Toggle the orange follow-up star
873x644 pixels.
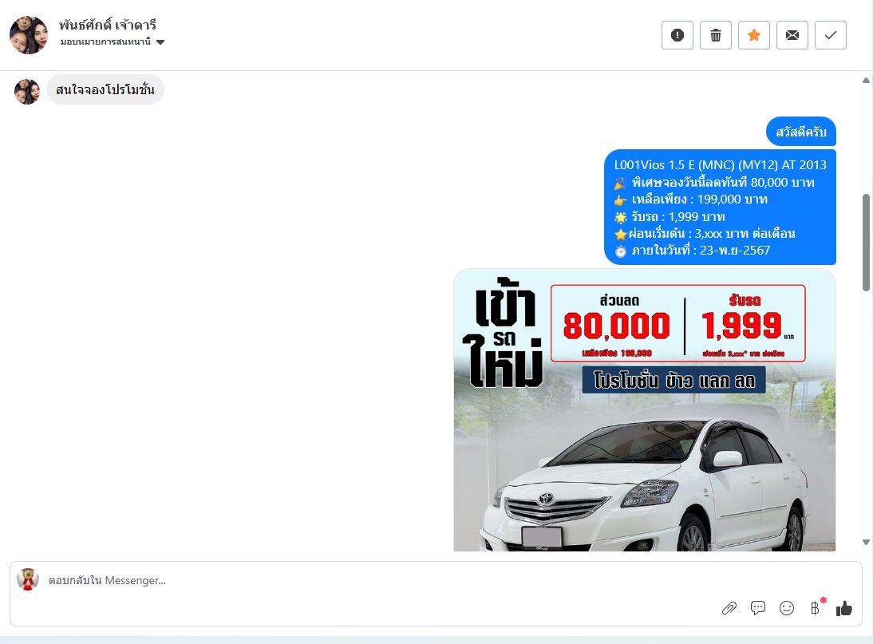coord(754,35)
